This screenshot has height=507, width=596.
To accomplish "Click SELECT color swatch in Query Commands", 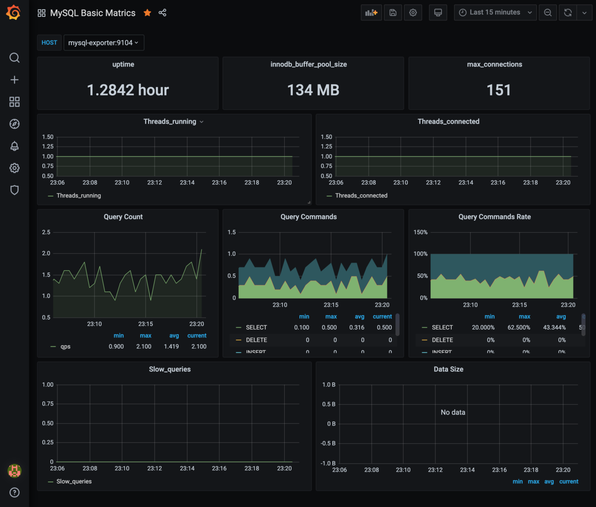I will [x=238, y=328].
